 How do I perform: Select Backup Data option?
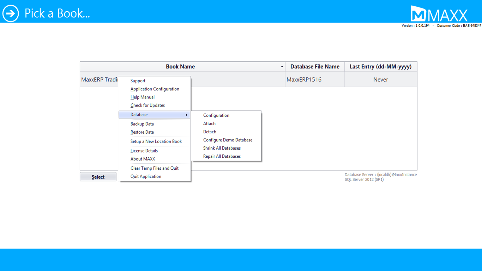(142, 124)
